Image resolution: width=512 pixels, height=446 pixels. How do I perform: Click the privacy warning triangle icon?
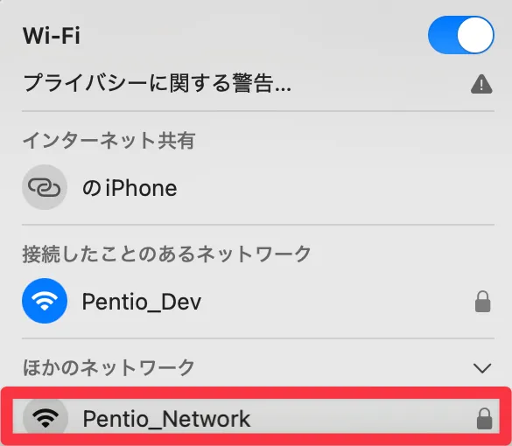481,84
